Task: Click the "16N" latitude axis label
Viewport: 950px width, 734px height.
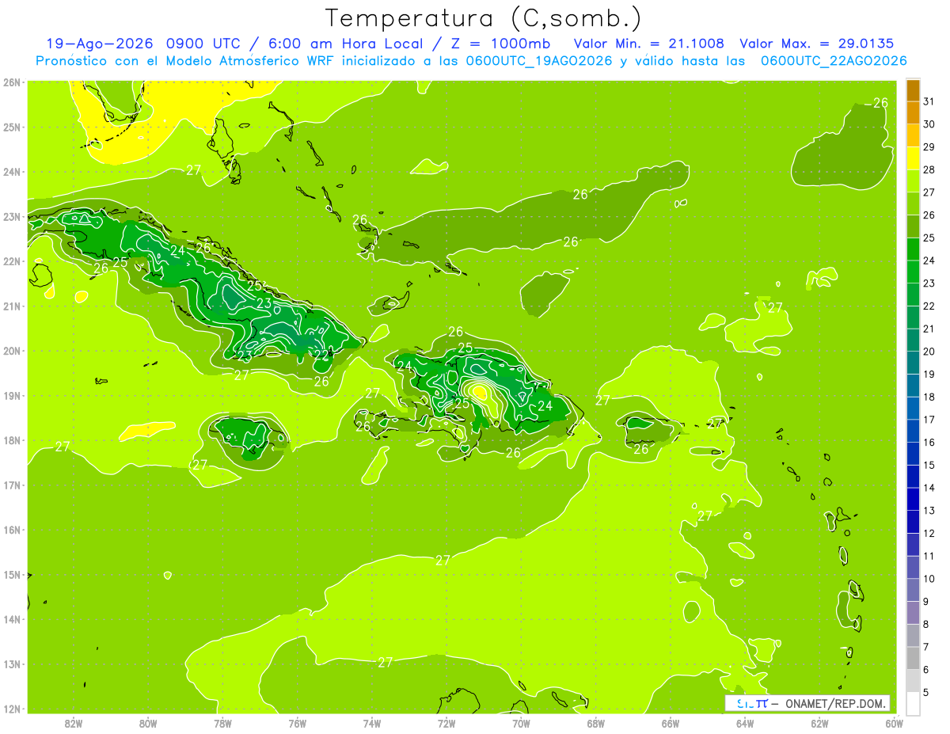Action: (12, 530)
